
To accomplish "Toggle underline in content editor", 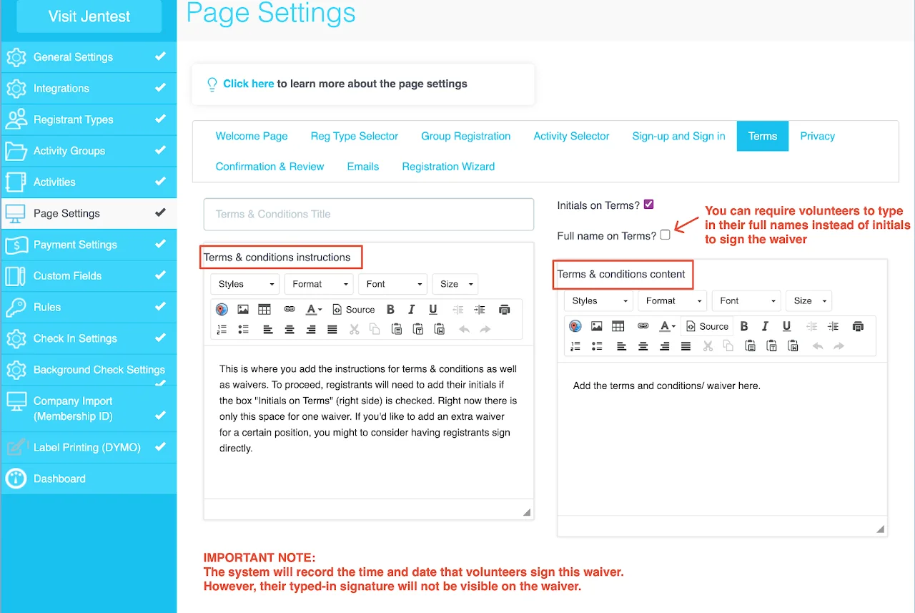I will (787, 326).
